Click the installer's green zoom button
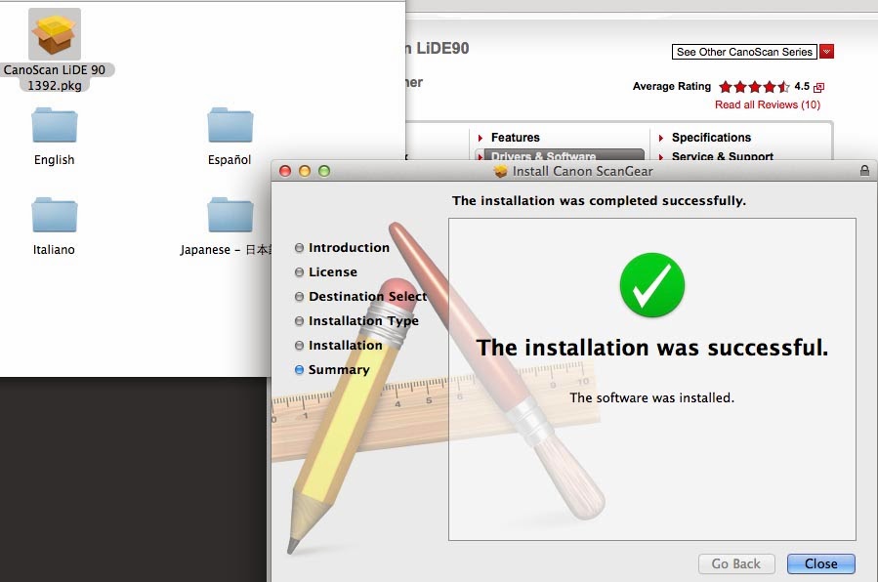 point(324,171)
